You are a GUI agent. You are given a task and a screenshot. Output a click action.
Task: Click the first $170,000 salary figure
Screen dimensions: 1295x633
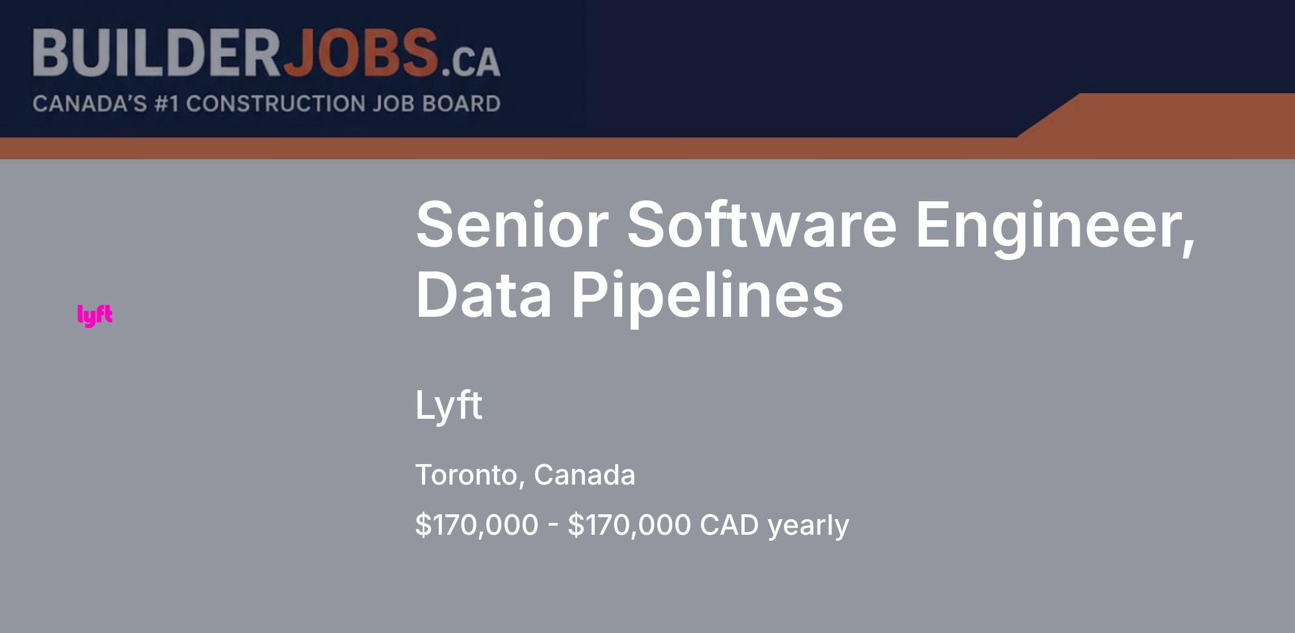476,525
